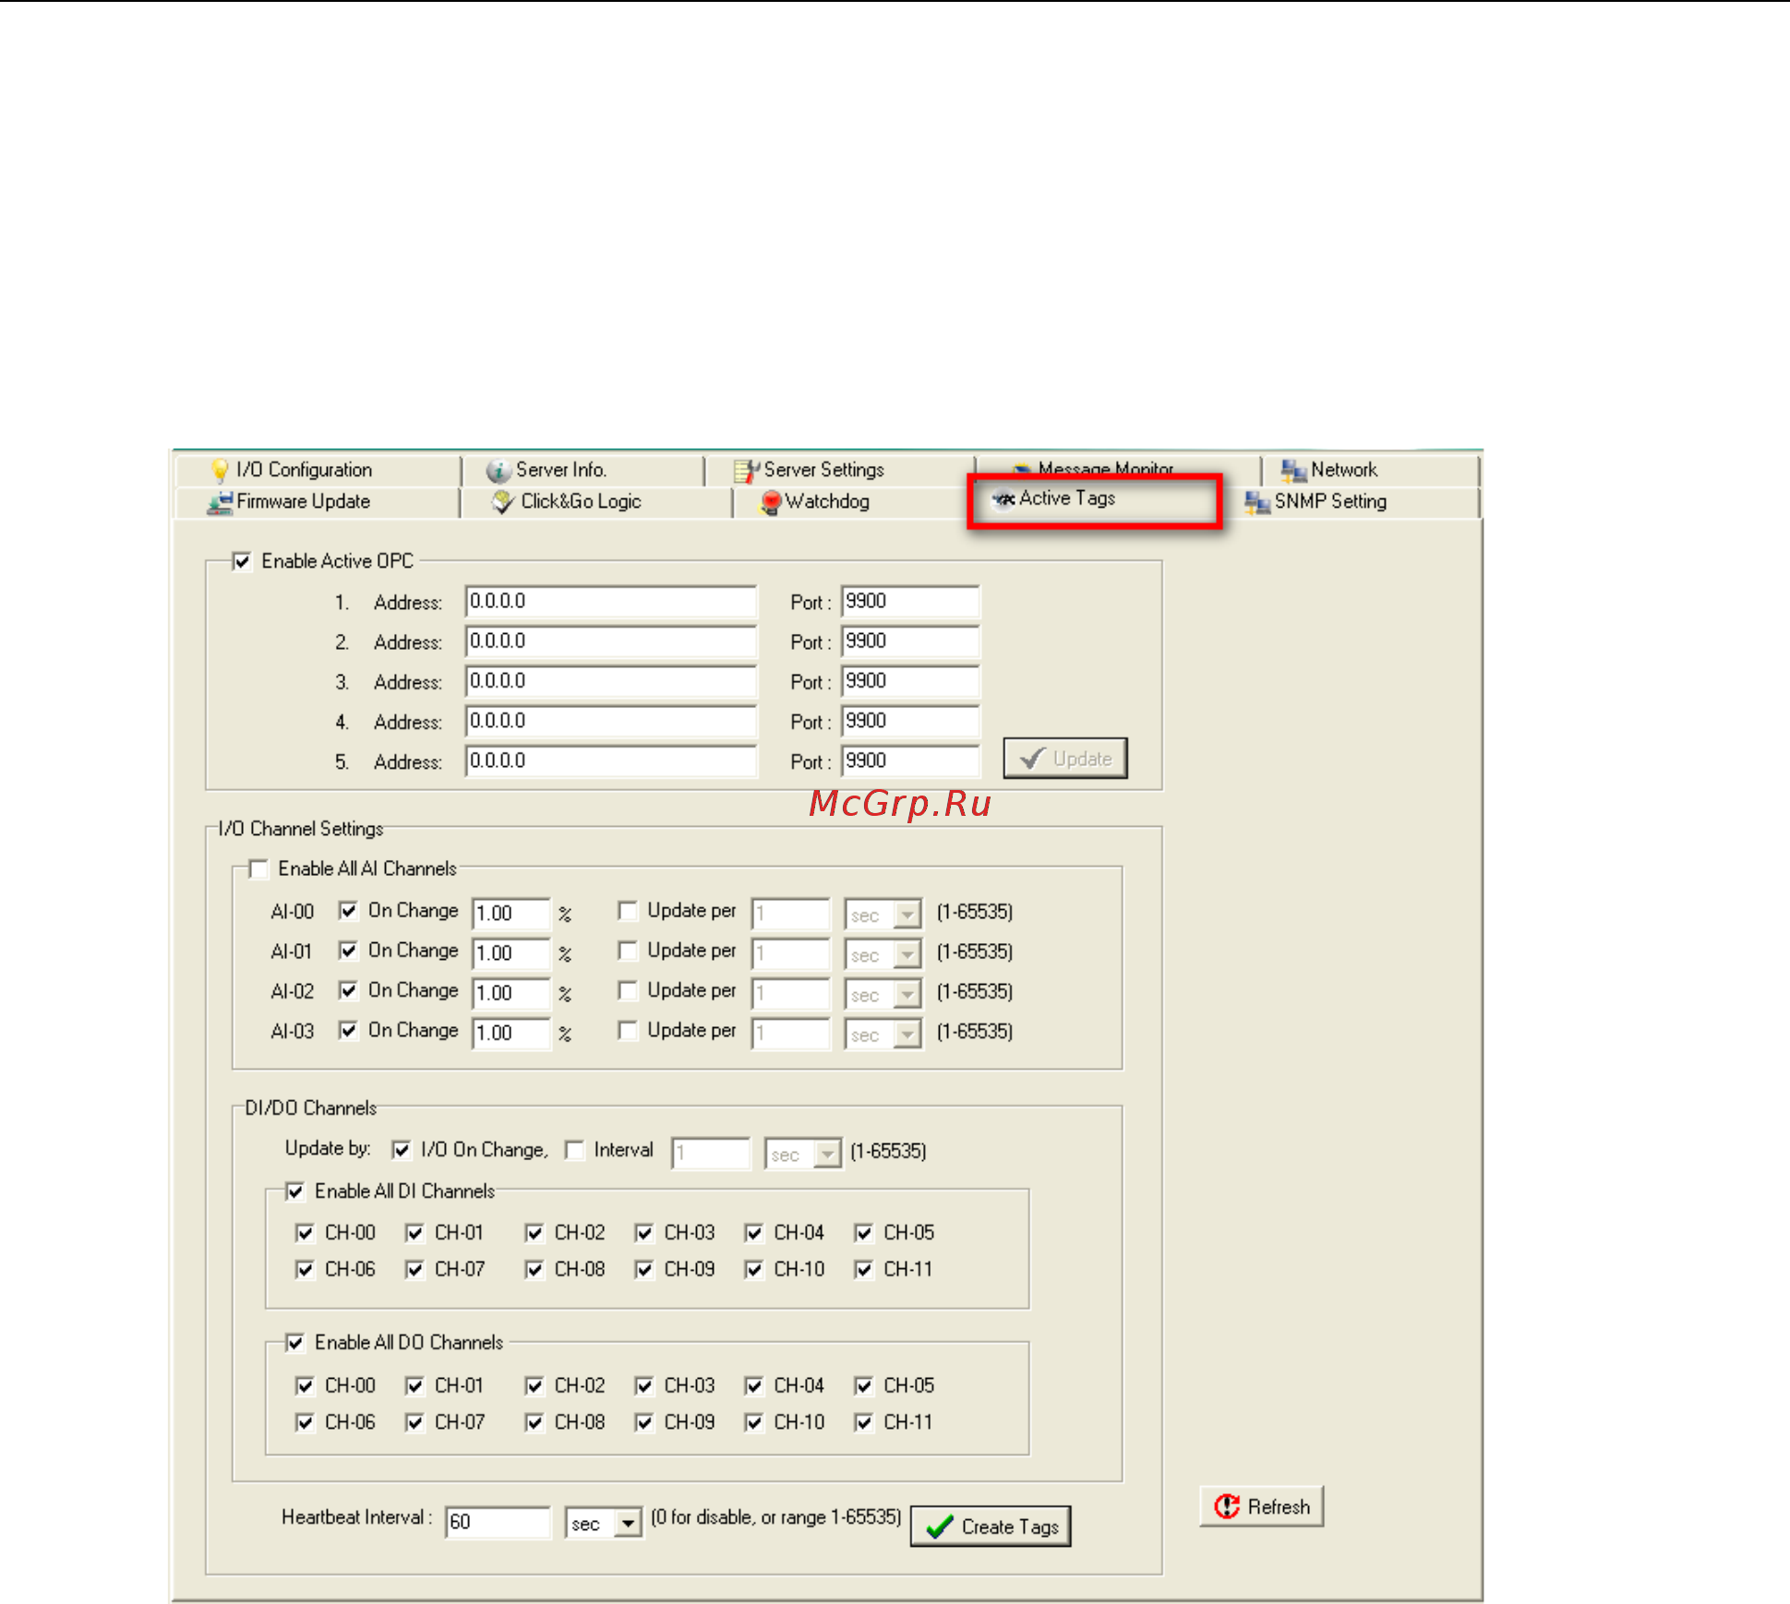1790x1604 pixels.
Task: Open AI-00 time unit sec dropdown
Action: pyautogui.click(x=907, y=915)
